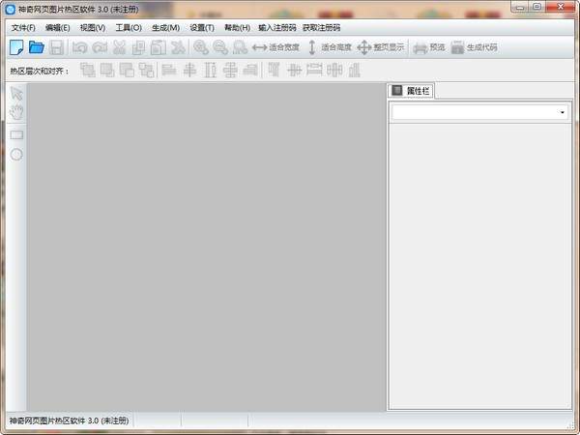Switch to the 属性栏 properties tab
This screenshot has width=580, height=435.
coord(411,91)
